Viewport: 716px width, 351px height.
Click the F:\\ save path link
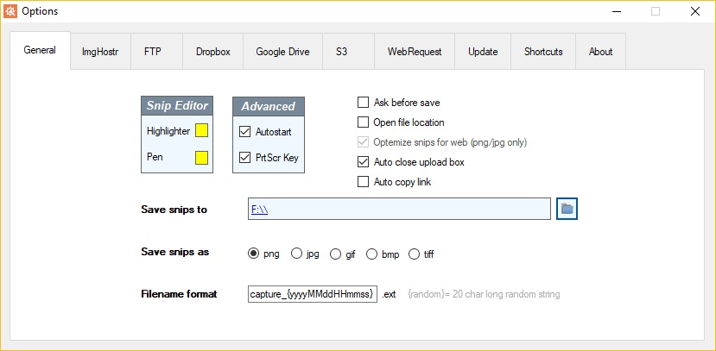(x=259, y=210)
